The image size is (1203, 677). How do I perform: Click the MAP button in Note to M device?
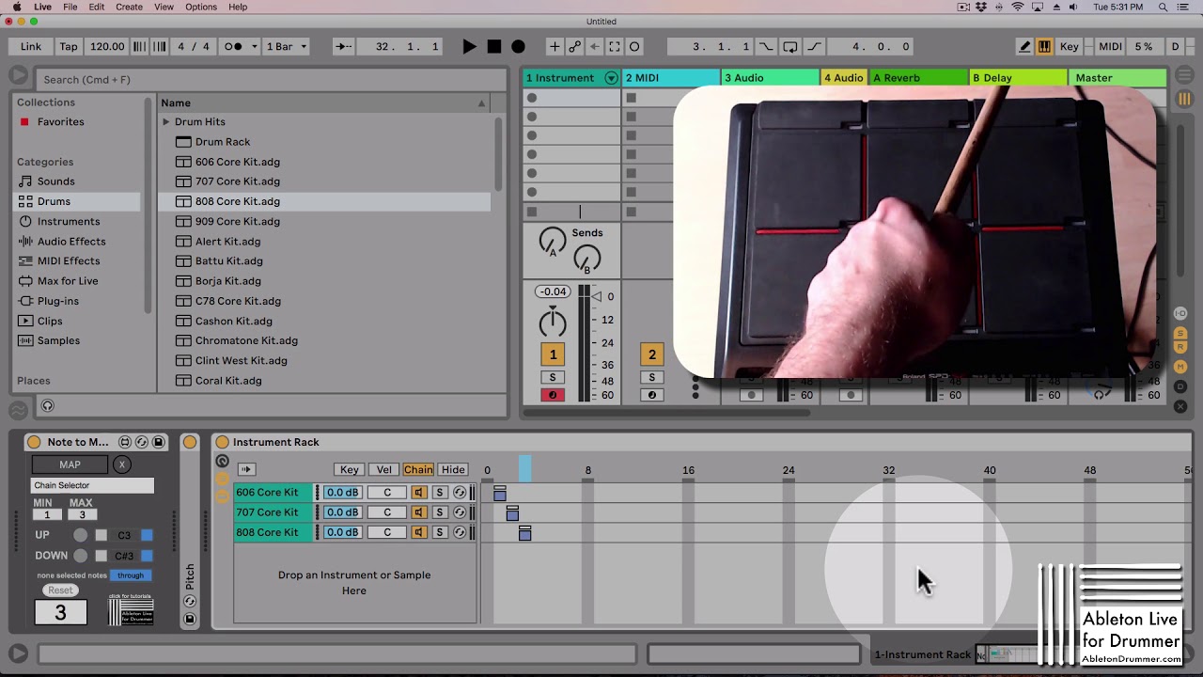pos(70,464)
